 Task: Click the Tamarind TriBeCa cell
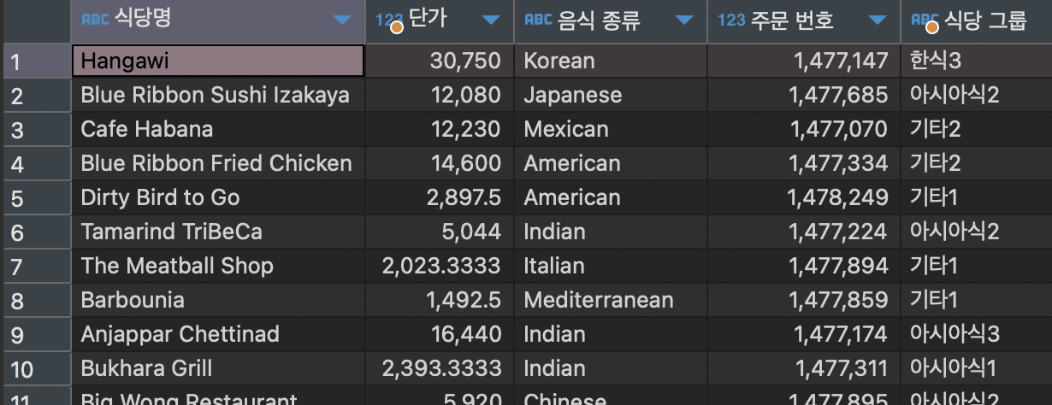pos(218,232)
